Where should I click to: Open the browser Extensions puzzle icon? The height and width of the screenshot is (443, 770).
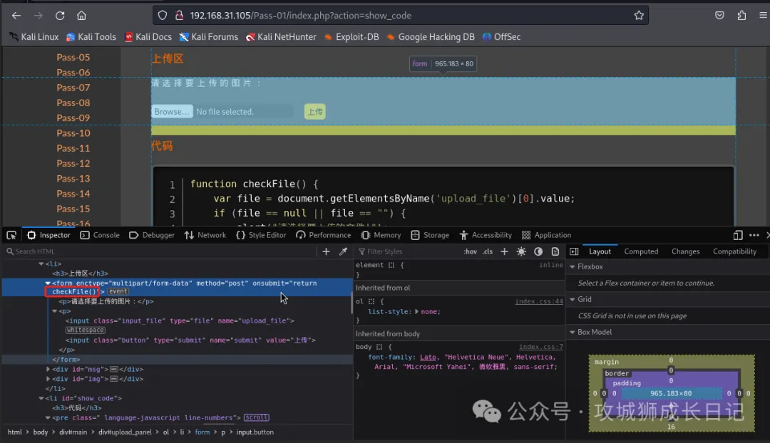point(741,15)
